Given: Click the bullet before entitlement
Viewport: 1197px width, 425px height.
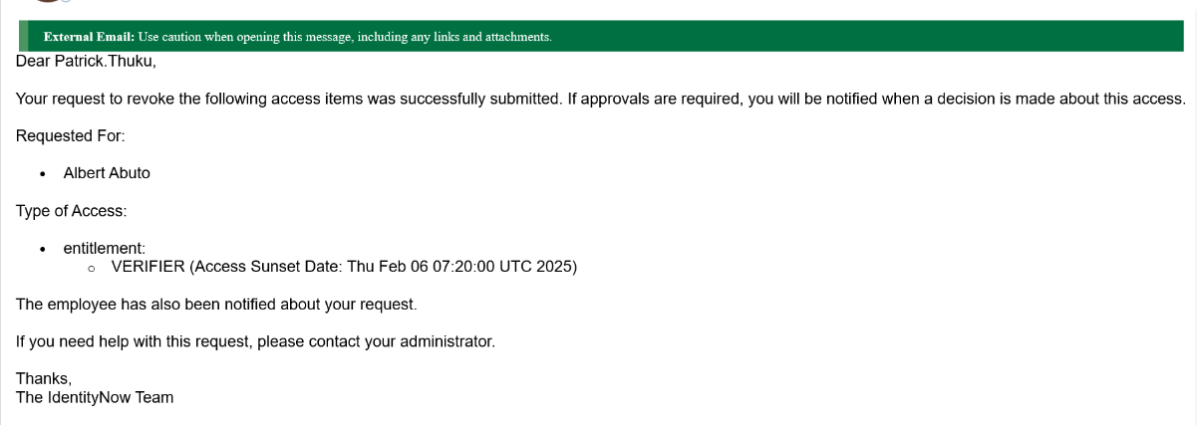Looking at the screenshot, I should pyautogui.click(x=43, y=249).
